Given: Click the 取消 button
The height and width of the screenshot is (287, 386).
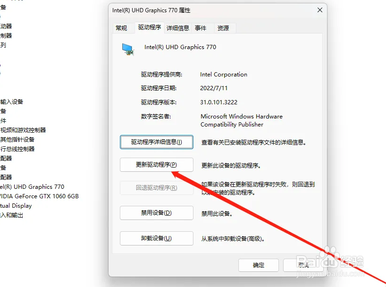Looking at the screenshot, I should [303, 265].
